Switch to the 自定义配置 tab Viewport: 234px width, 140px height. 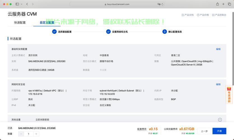[47, 22]
